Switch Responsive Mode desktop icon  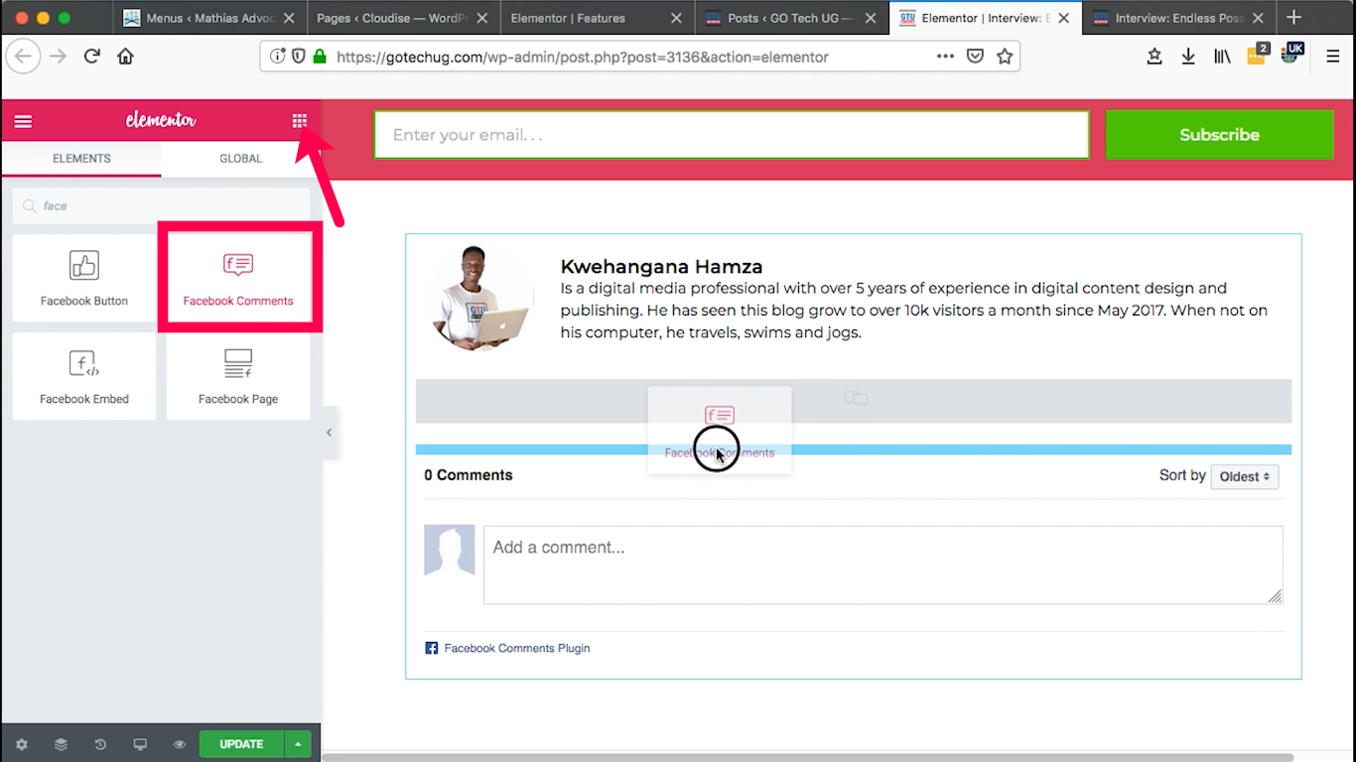pos(140,744)
